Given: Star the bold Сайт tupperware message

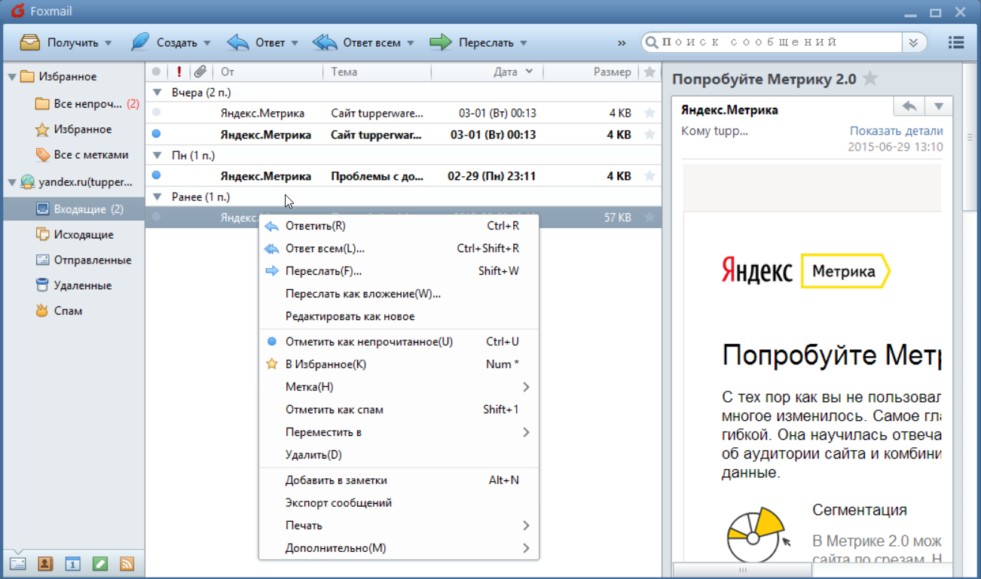Looking at the screenshot, I should [649, 135].
